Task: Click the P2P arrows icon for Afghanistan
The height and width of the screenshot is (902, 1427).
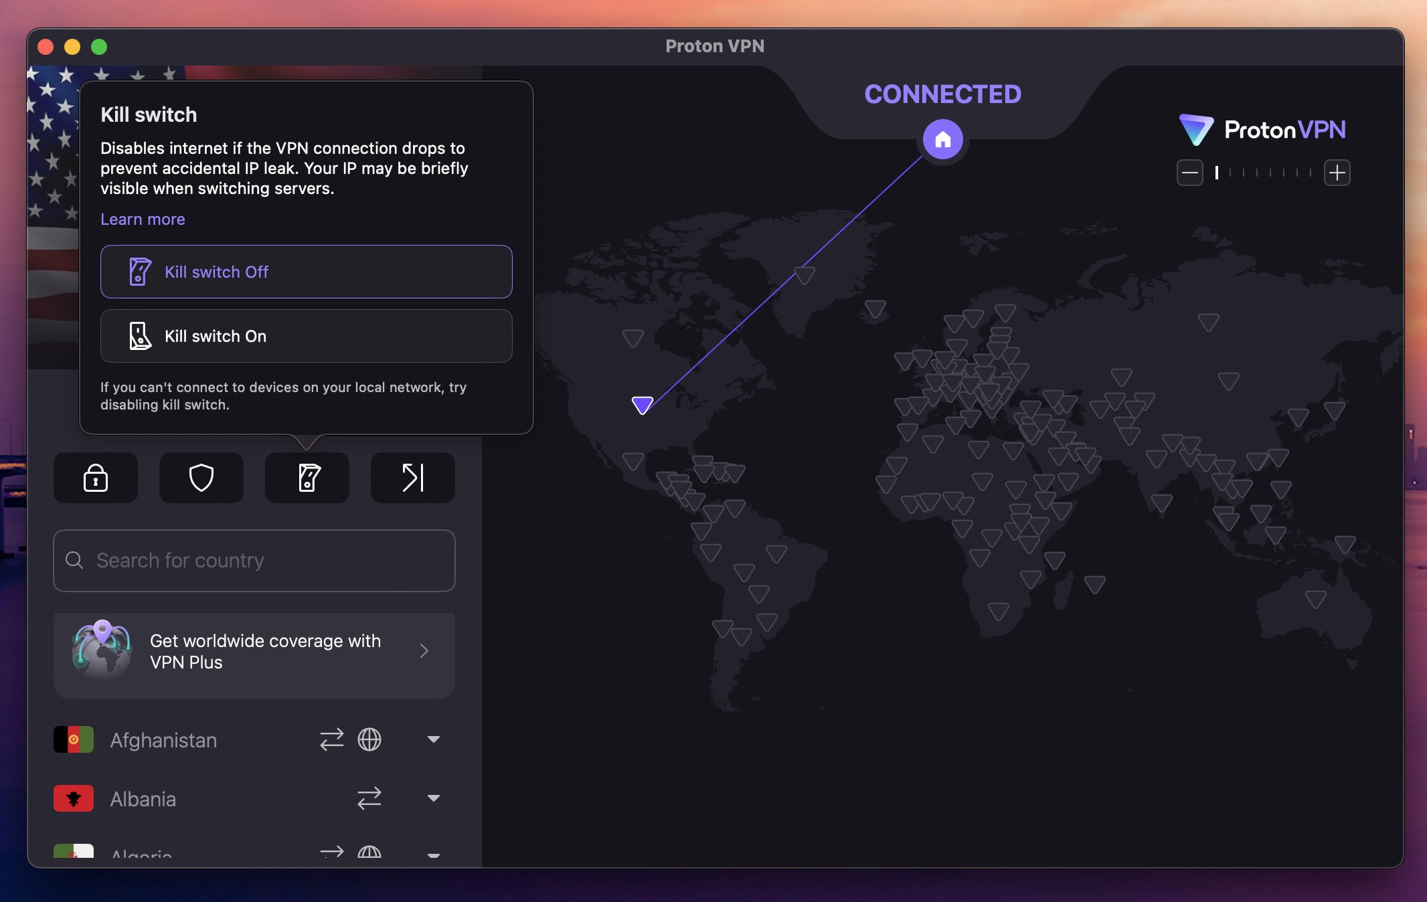Action: (x=332, y=739)
